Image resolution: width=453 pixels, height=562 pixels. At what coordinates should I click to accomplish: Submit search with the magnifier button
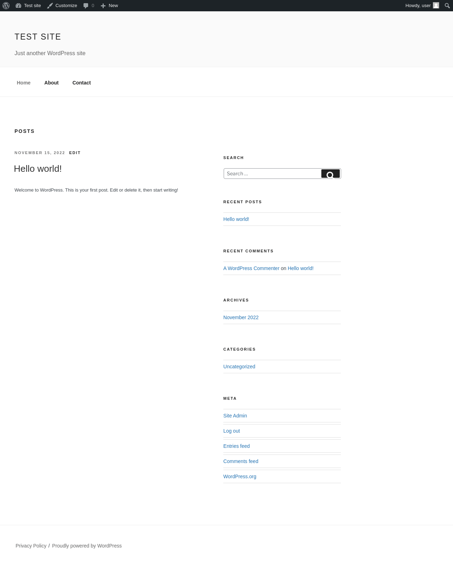tap(331, 174)
